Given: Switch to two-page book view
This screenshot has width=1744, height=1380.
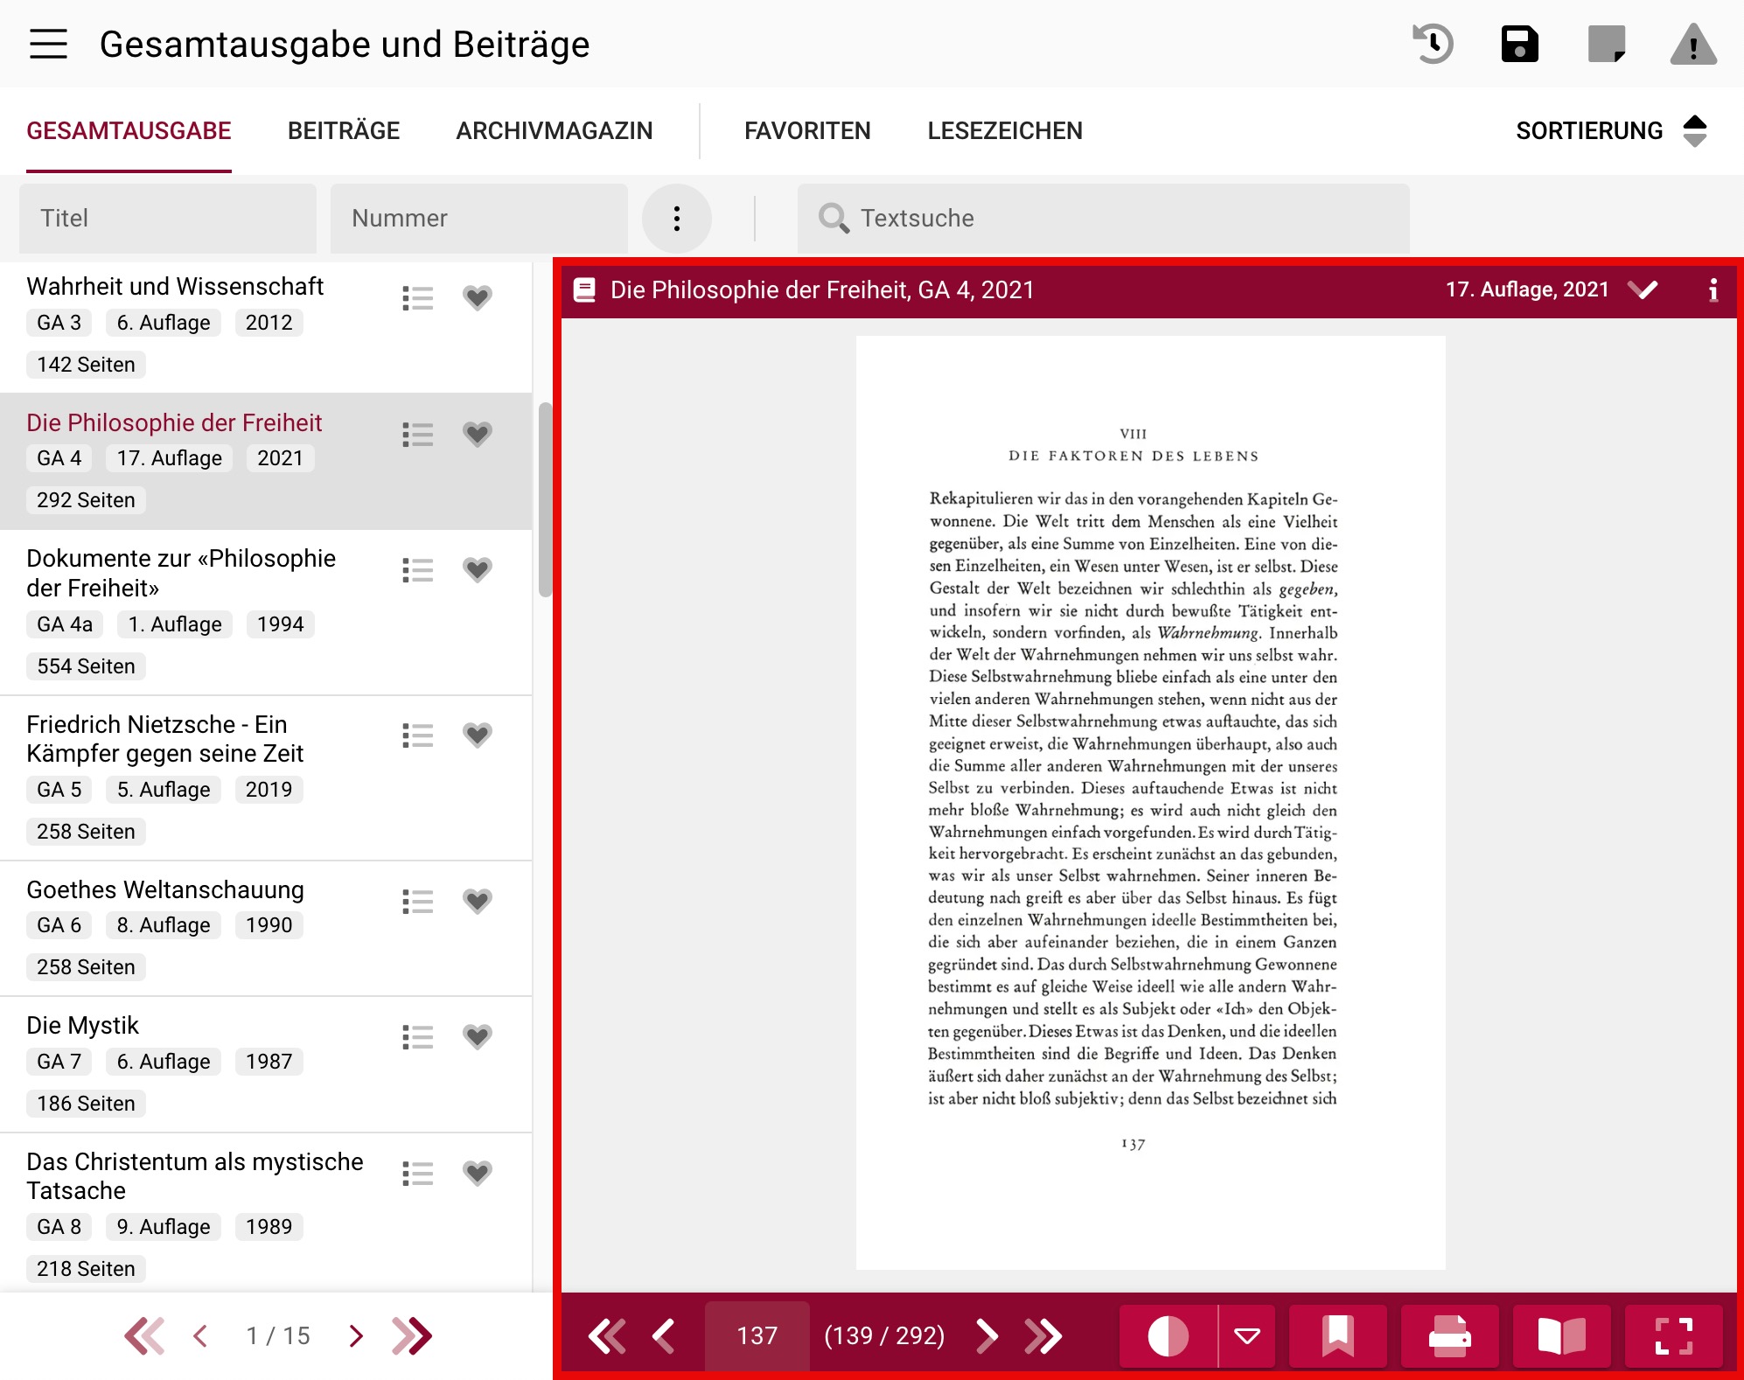Looking at the screenshot, I should point(1561,1335).
